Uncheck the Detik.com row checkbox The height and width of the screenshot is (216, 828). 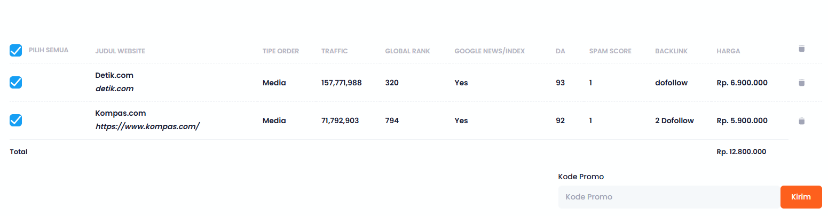pyautogui.click(x=16, y=82)
